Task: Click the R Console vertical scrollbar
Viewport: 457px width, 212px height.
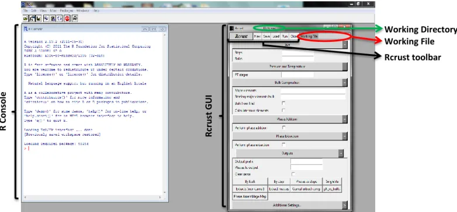Action: 165,114
